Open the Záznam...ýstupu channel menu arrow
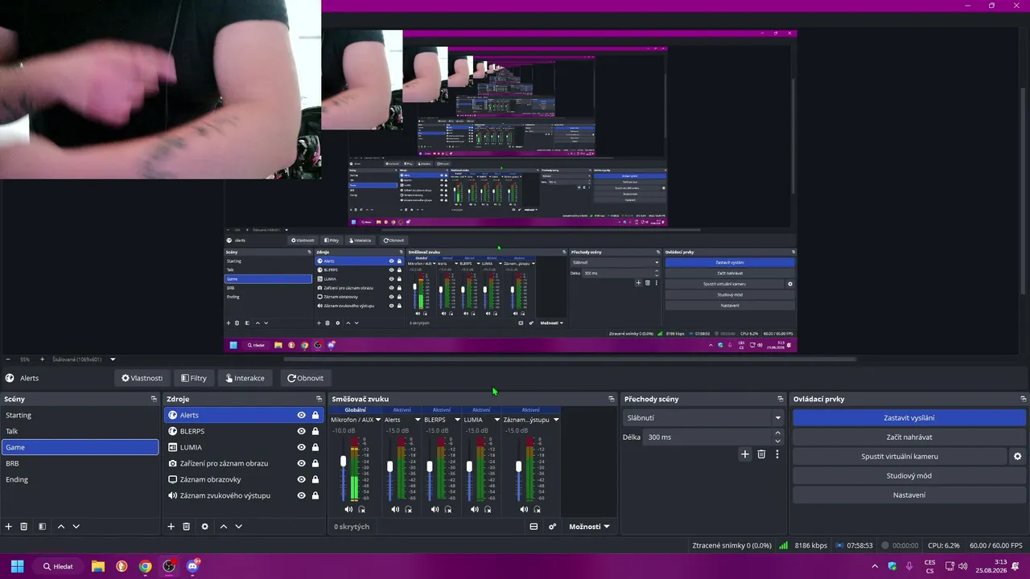This screenshot has width=1030, height=579. point(556,420)
